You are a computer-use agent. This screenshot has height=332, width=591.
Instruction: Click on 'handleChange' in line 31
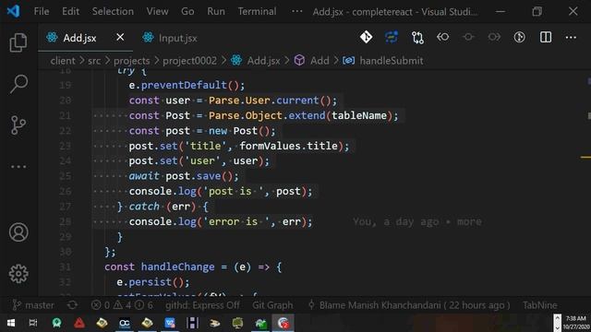coord(177,267)
